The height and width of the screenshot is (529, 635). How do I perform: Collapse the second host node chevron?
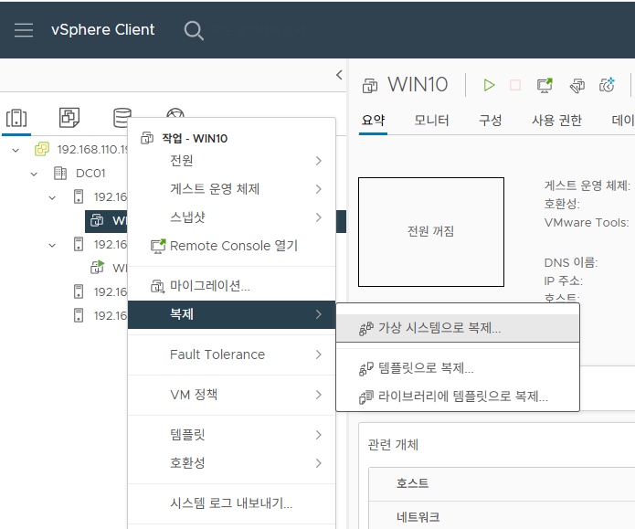(52, 245)
